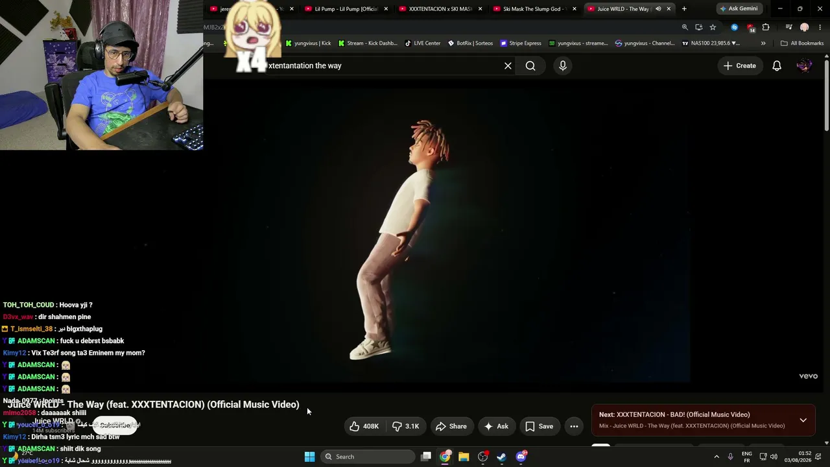Mute the Juice WRLD tab audio icon
Image resolution: width=830 pixels, height=467 pixels.
(x=658, y=9)
